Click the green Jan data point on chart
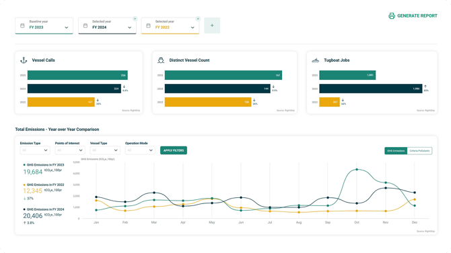The width and height of the screenshot is (451, 253). click(96, 210)
